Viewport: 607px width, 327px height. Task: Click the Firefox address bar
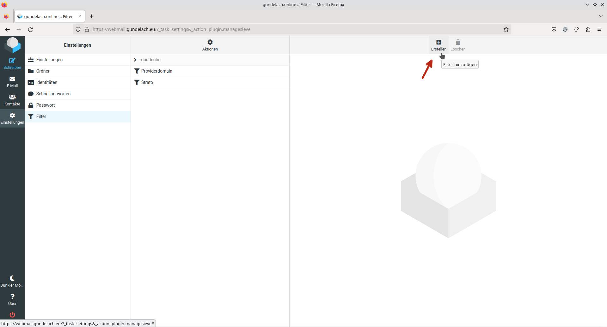tap(285, 29)
